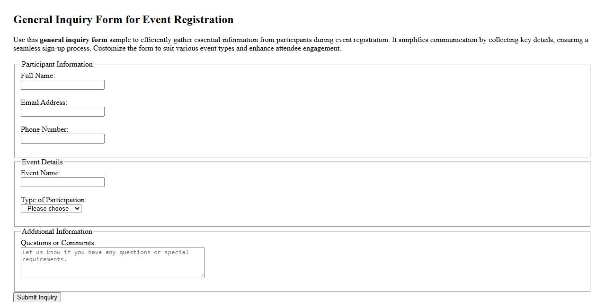Click the dropdown arrow next to Please choose
This screenshot has width=605, height=307.
coord(77,208)
